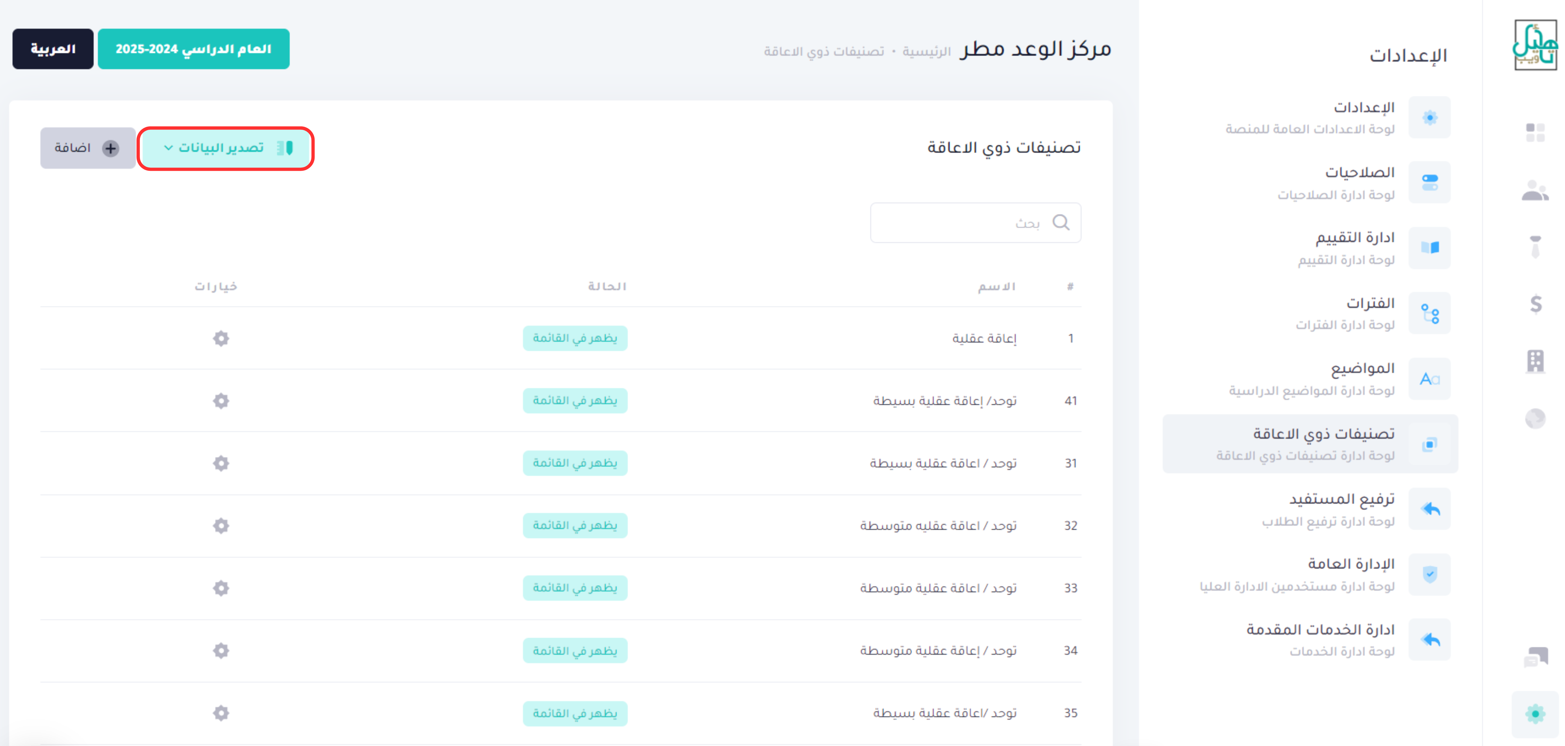Click status badge for row إعاقة عقلية
Screen dimensions: 1565x746
click(x=575, y=338)
